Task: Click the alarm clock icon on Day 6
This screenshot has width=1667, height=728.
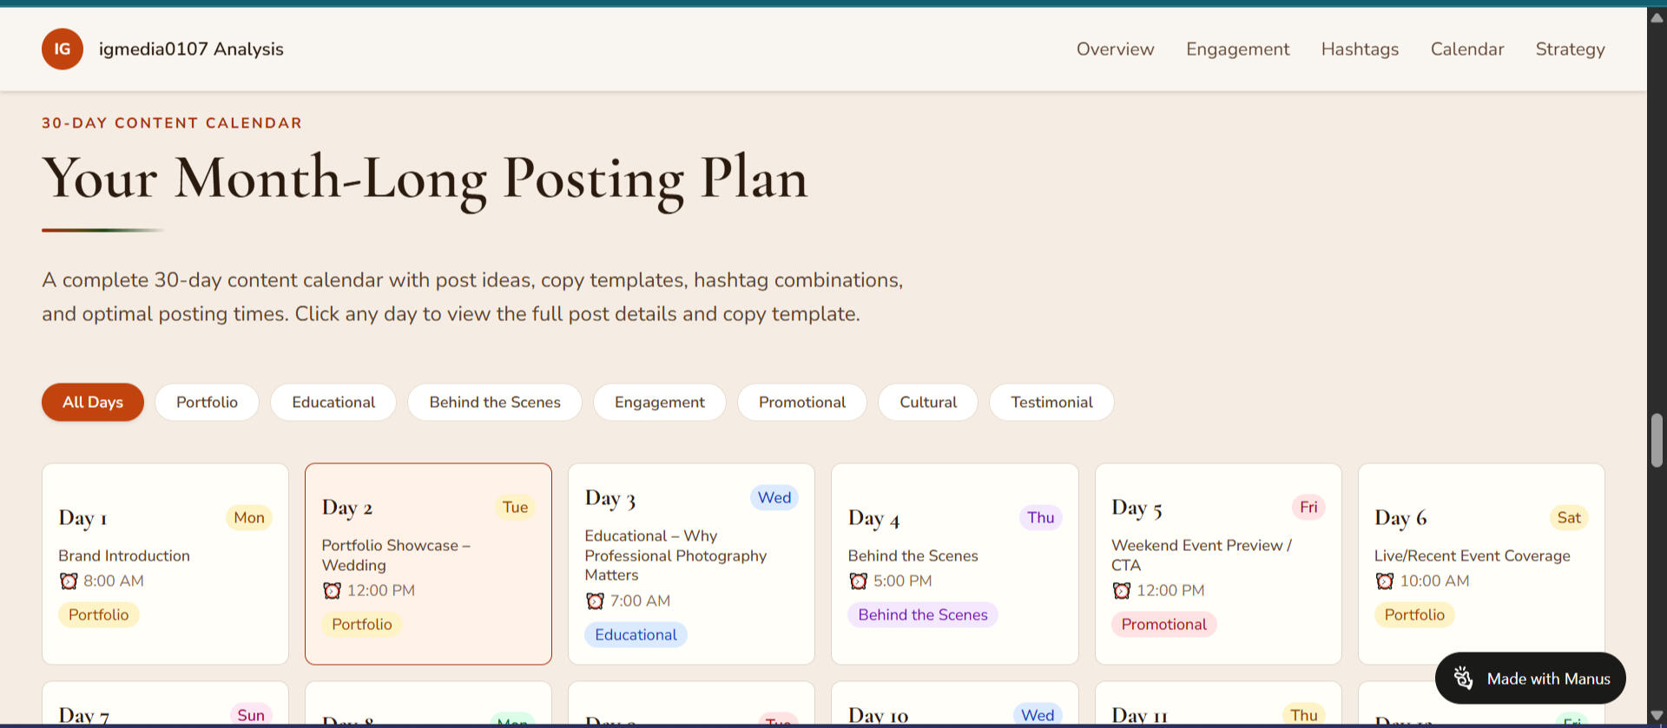Action: pyautogui.click(x=1385, y=581)
